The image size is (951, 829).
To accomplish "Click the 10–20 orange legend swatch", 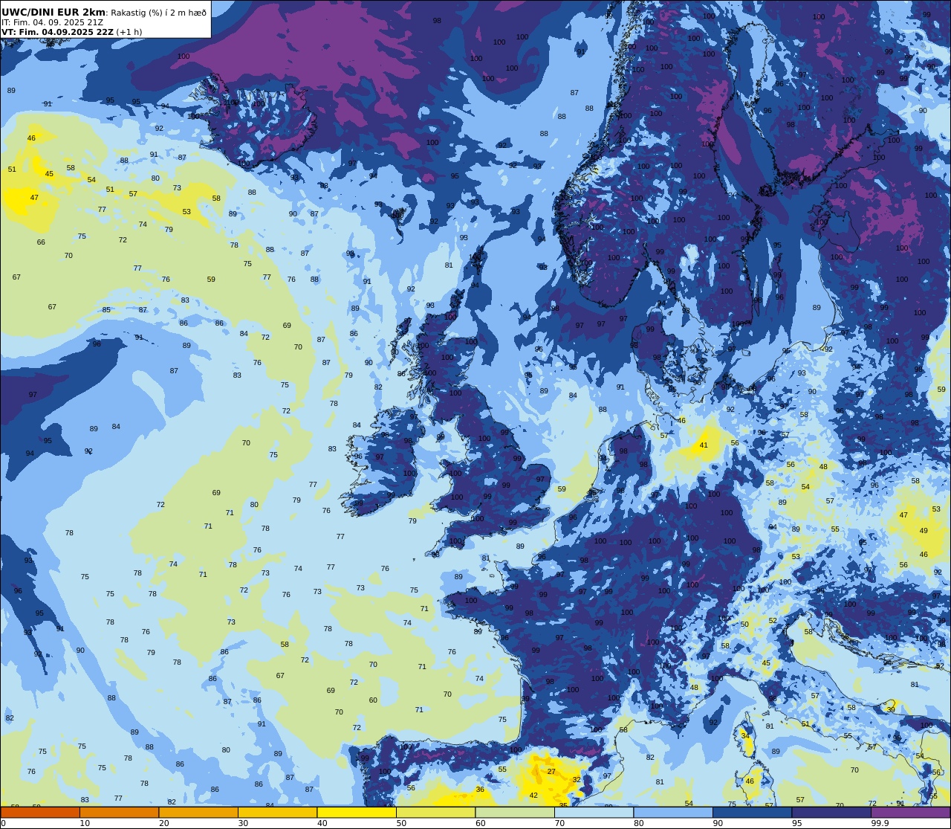I will 119,813.
